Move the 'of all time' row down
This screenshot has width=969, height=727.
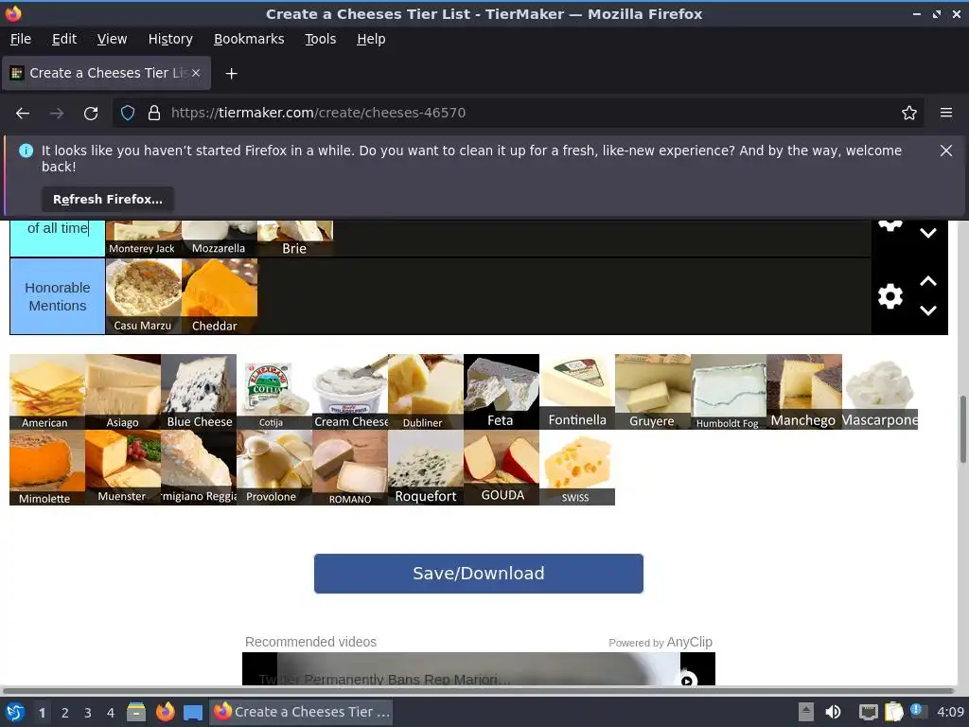tap(927, 233)
